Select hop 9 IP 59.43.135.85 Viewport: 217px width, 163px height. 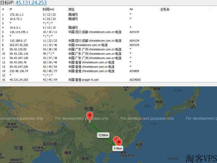(18, 49)
